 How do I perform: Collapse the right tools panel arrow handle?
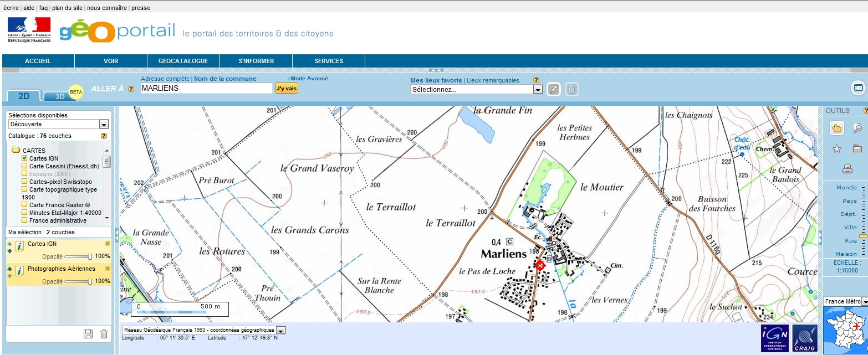pyautogui.click(x=820, y=237)
